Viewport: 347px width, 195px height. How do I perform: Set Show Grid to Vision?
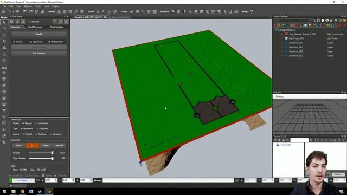coord(46,146)
